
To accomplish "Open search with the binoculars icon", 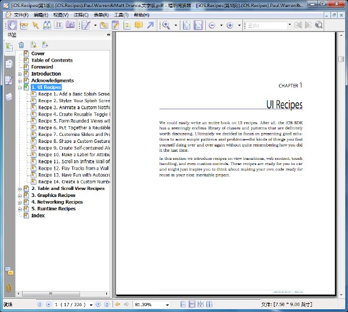I will [47, 26].
